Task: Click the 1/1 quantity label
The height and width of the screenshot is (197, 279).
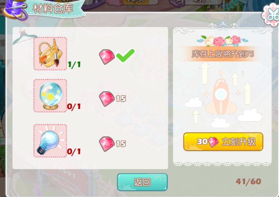Action: pos(74,64)
